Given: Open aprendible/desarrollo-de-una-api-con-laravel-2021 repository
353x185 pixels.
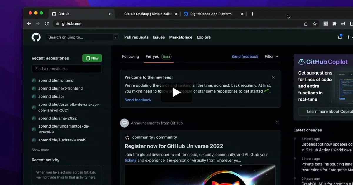Looking at the screenshot, I should [x=69, y=107].
